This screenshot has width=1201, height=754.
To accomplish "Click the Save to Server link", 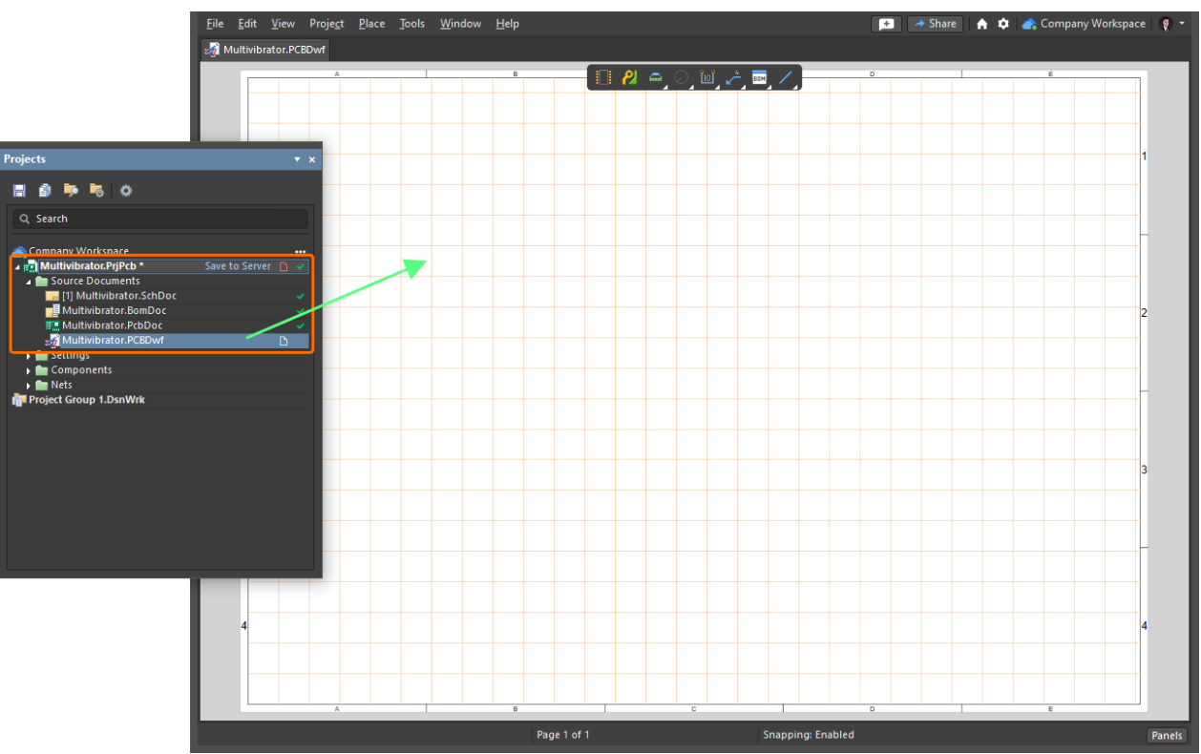I will point(238,266).
